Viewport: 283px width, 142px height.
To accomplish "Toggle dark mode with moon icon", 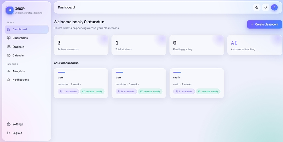I will click(x=257, y=7).
